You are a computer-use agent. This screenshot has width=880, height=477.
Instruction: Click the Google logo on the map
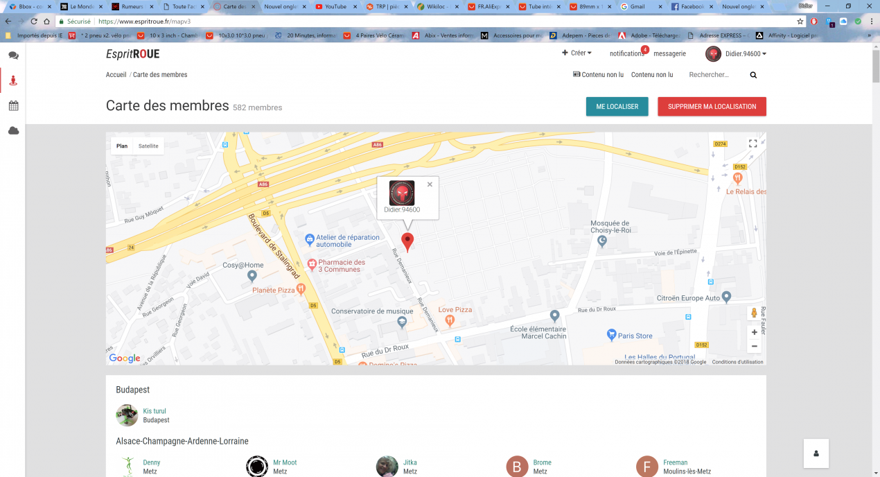125,358
